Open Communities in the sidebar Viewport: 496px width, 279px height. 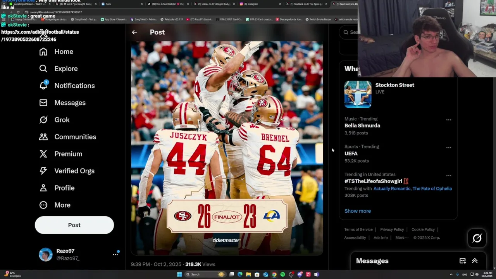tap(67, 137)
